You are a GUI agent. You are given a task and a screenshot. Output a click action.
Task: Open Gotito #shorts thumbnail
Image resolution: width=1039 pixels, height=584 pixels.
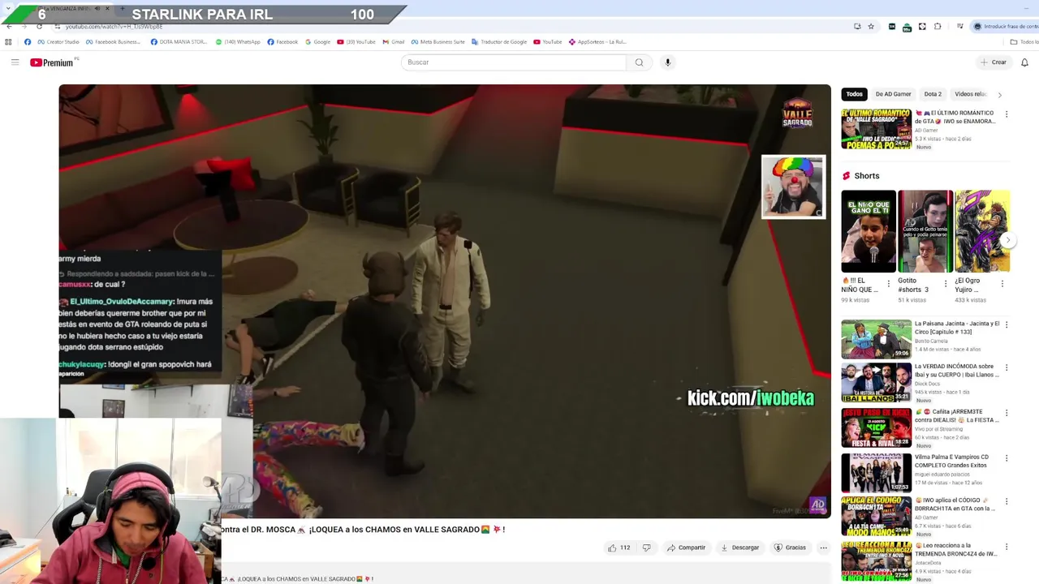click(925, 231)
